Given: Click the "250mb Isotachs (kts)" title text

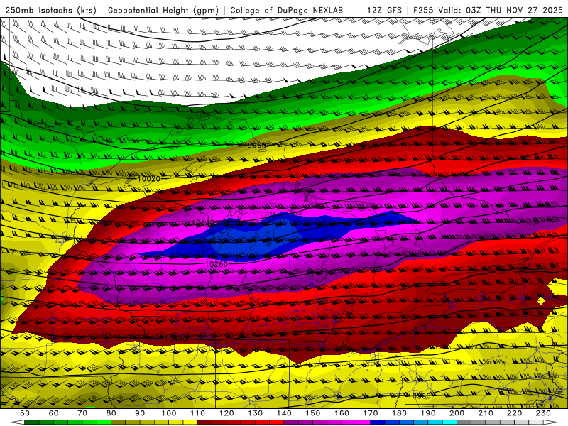Looking at the screenshot, I should click(x=51, y=10).
